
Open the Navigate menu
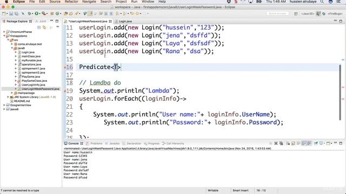tap(89, 2)
